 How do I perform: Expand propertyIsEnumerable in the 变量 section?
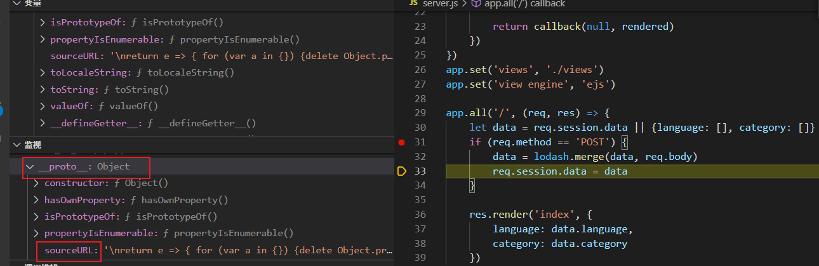43,39
